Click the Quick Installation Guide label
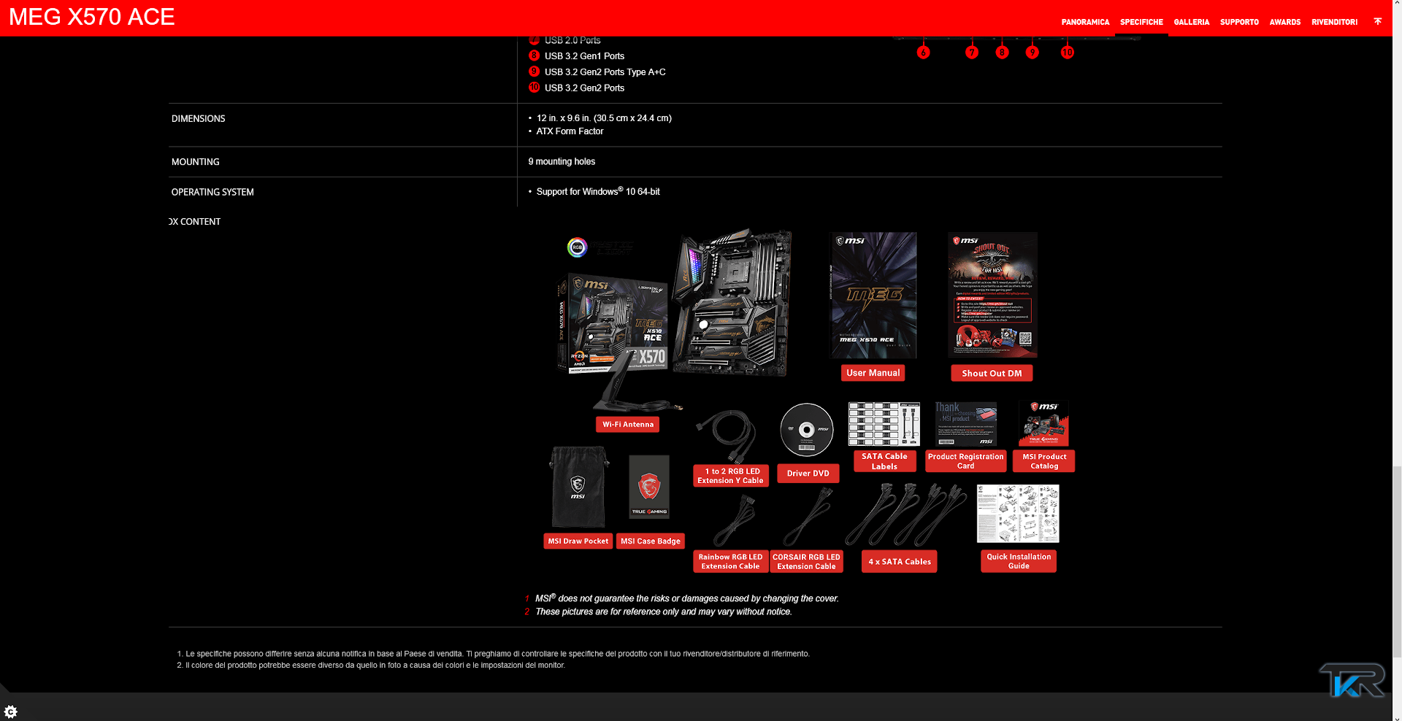Viewport: 1402px width, 721px height. pyautogui.click(x=1019, y=561)
